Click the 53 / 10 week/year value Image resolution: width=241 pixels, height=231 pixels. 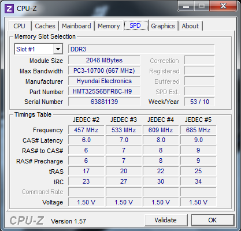[199, 102]
